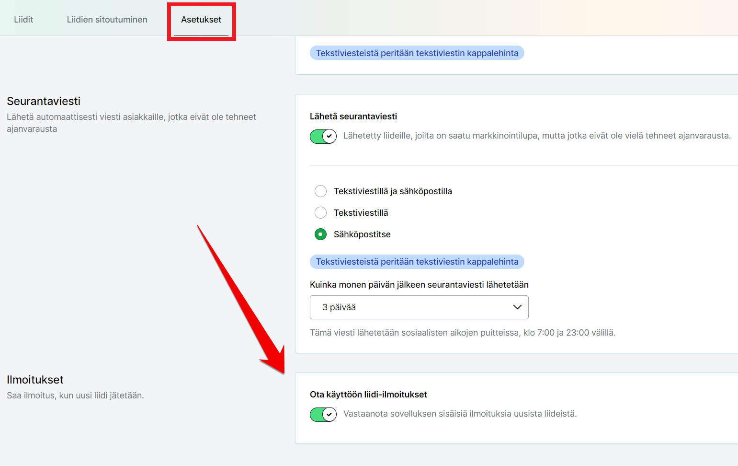
Task: Click the Lähetä seurantaviesti label
Action: tap(353, 116)
